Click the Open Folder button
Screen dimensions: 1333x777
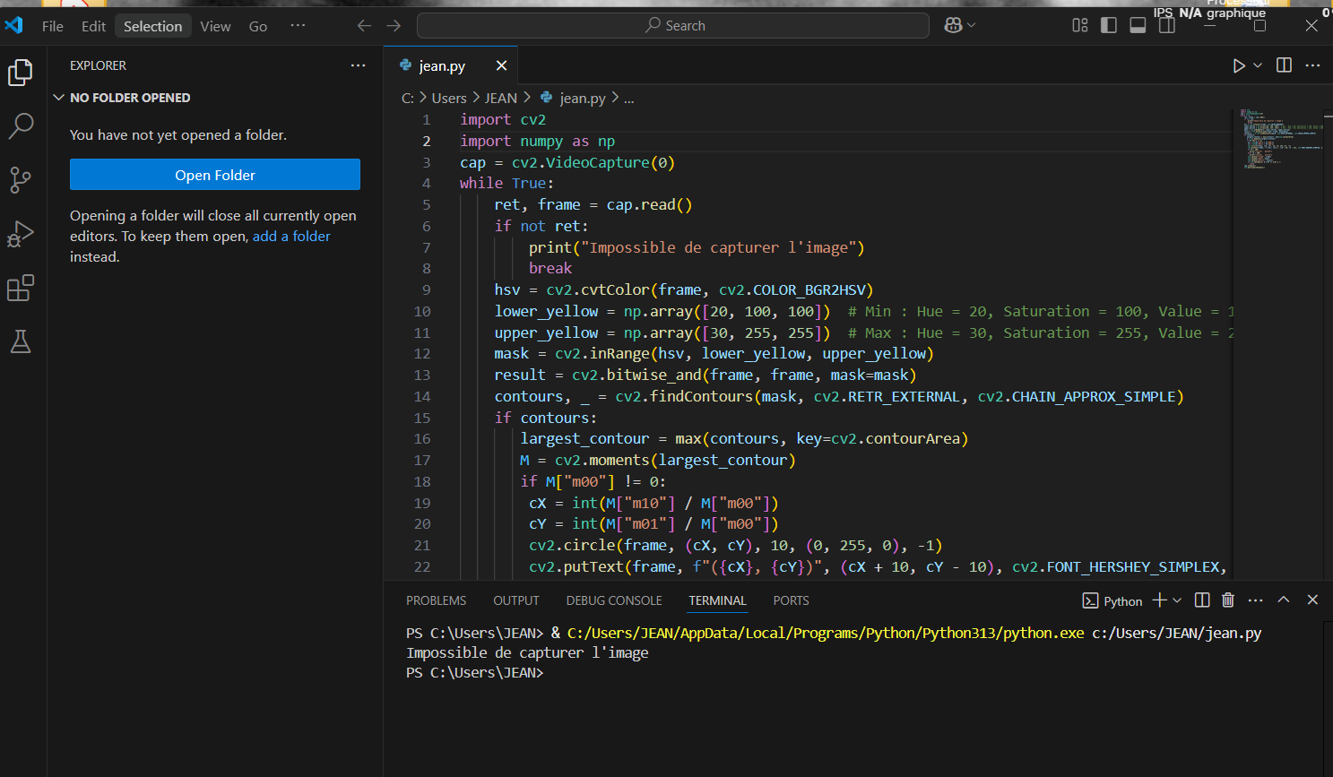pos(215,175)
